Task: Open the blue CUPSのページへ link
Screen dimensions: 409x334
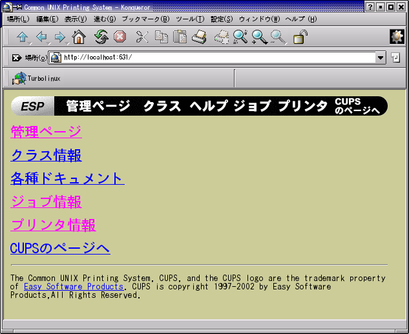Action: tap(60, 248)
